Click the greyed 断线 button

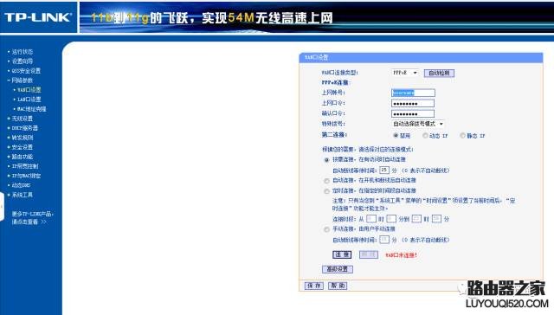coord(369,254)
